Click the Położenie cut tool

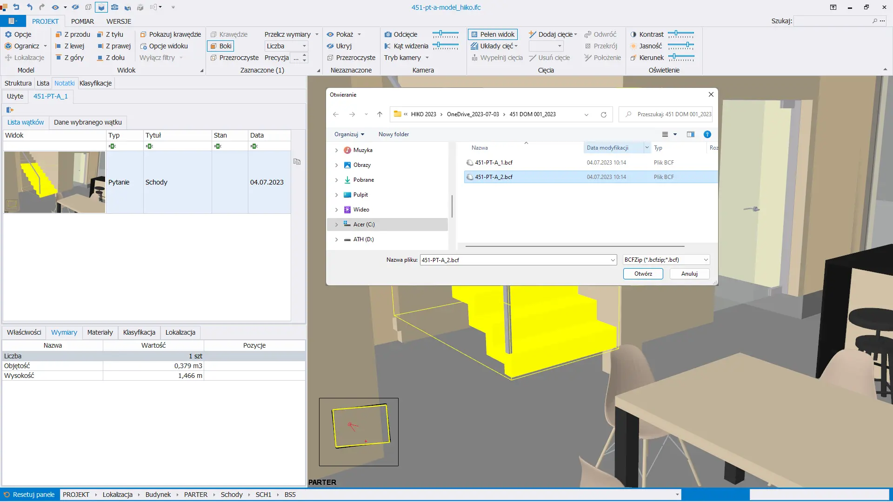click(602, 58)
